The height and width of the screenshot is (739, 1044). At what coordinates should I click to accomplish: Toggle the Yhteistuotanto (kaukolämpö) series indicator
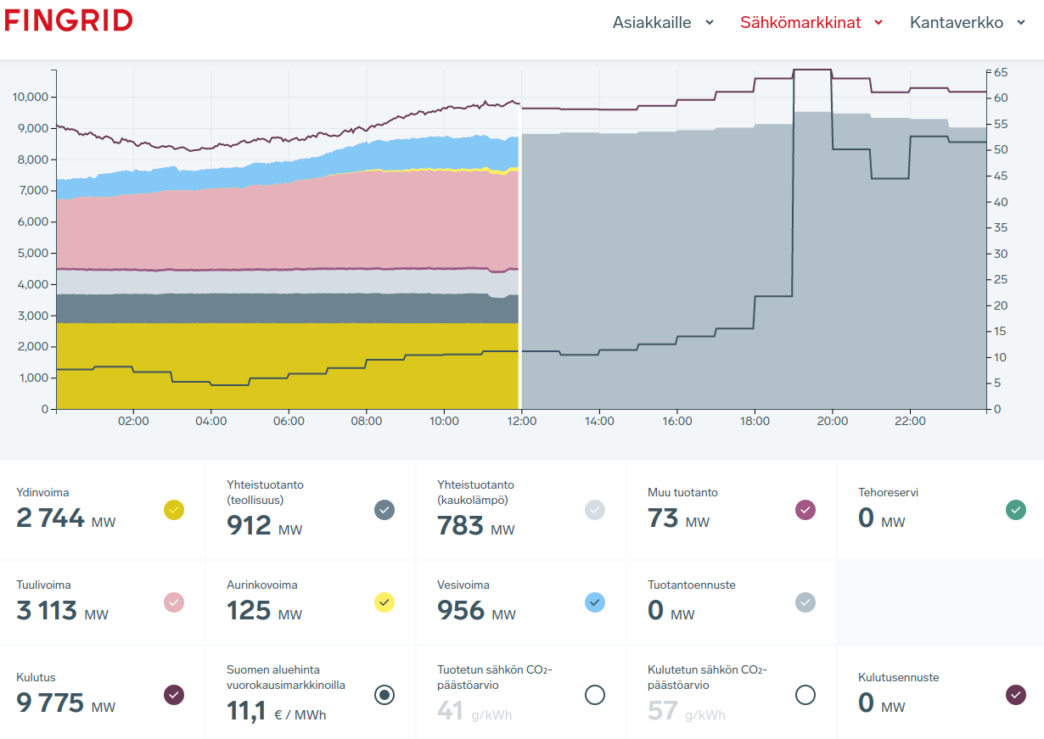click(x=595, y=510)
